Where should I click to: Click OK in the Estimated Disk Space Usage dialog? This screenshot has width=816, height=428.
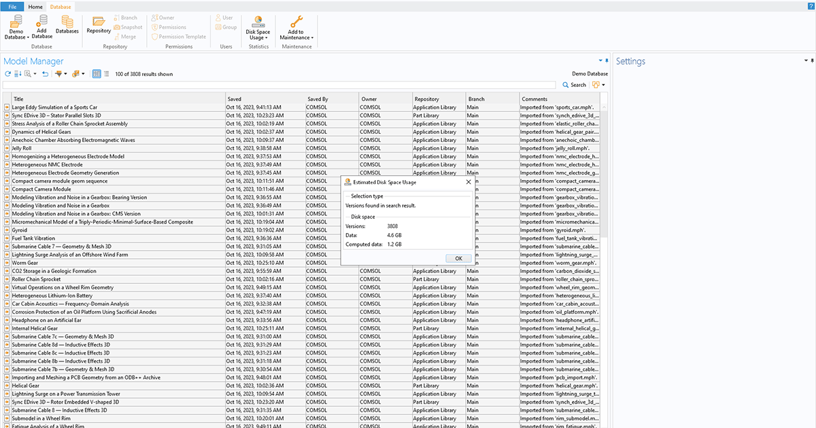458,258
